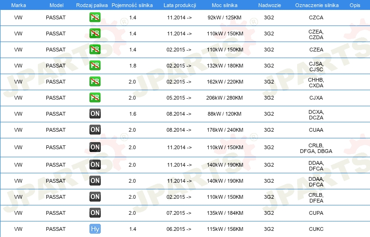Select the 06.2015 -> production date cell
This screenshot has width=370, height=237.
tap(179, 229)
